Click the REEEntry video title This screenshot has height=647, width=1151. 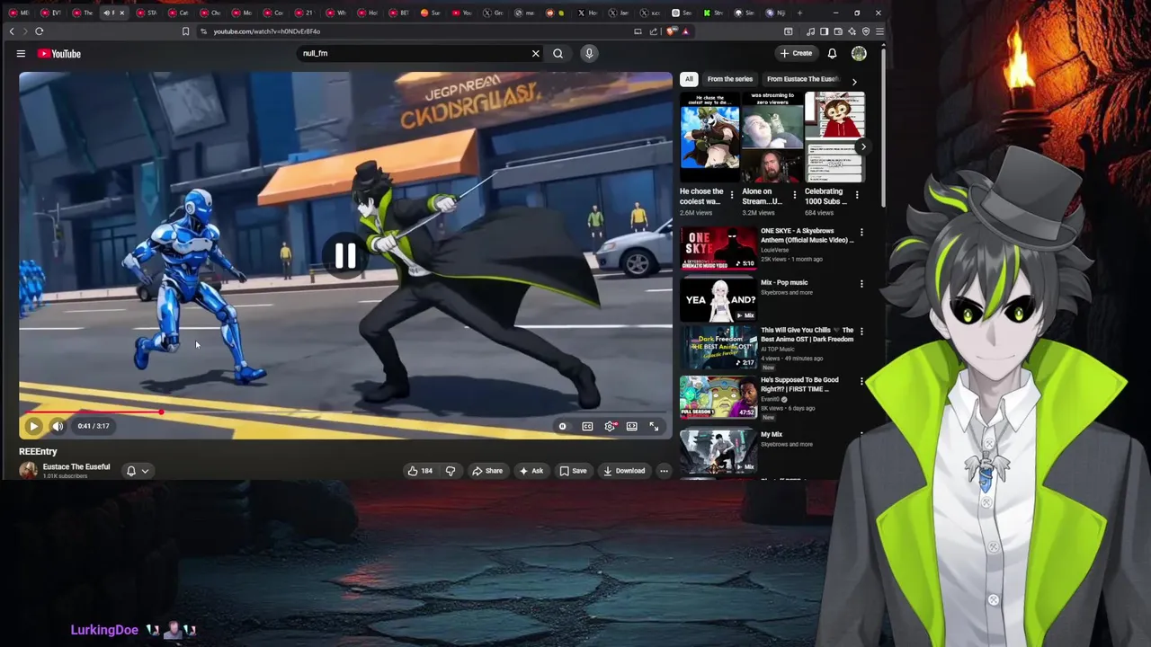pos(38,451)
